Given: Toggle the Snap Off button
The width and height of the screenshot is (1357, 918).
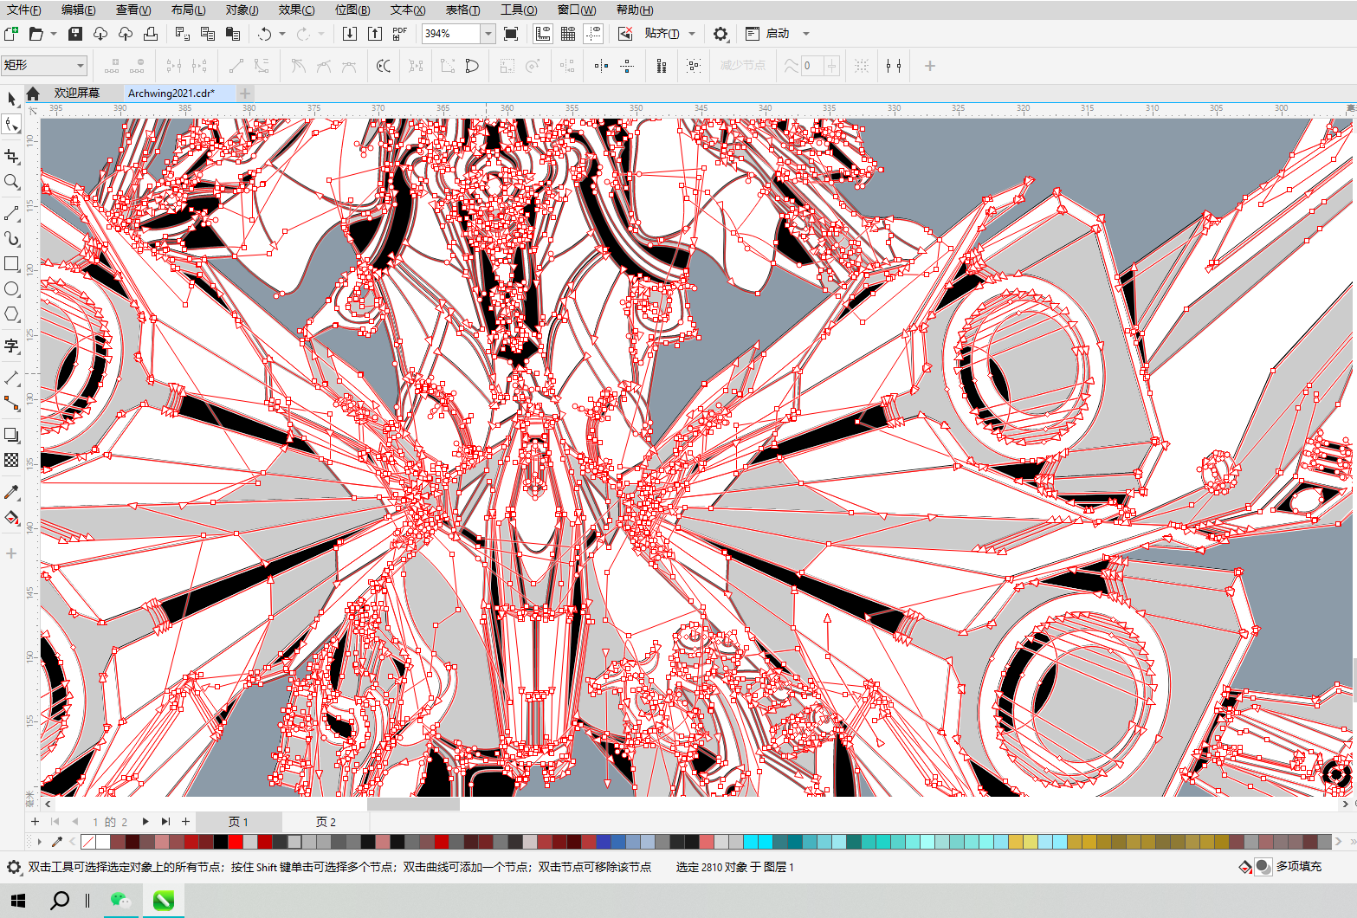Looking at the screenshot, I should [x=625, y=34].
